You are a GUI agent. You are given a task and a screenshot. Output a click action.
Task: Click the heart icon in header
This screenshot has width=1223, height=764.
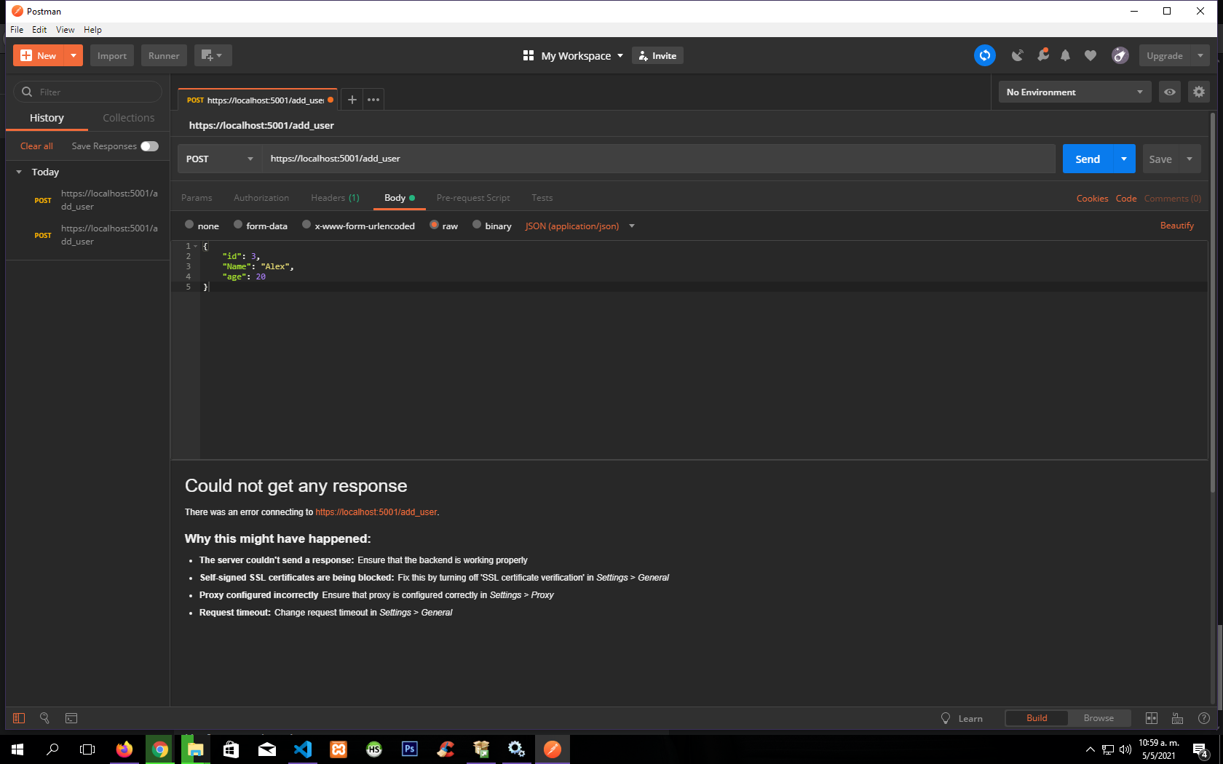(x=1090, y=55)
